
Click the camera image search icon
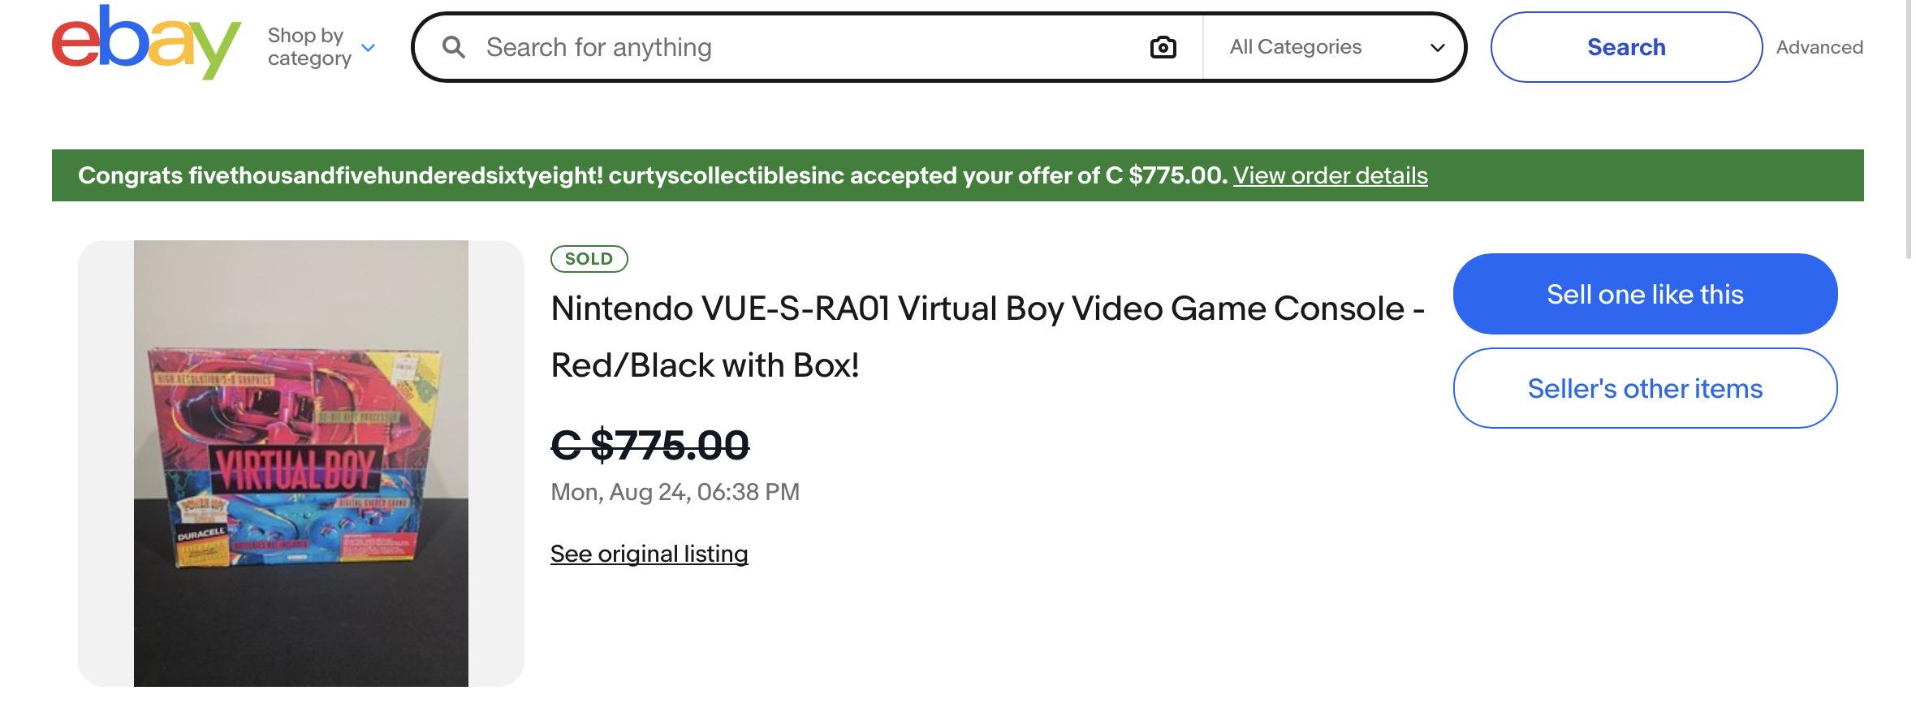coord(1163,48)
